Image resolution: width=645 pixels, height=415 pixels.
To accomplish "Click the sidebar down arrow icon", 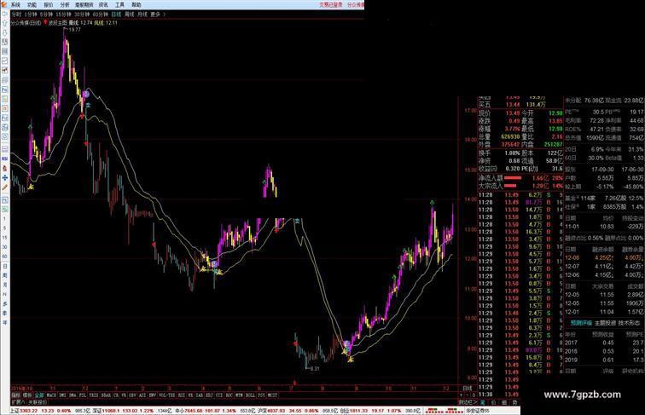I will (x=4, y=32).
